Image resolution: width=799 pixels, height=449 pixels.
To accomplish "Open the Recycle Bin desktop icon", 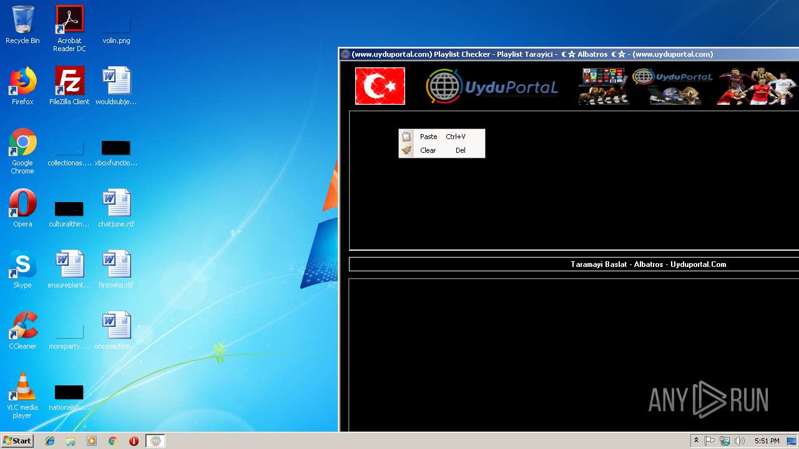I will pyautogui.click(x=22, y=25).
